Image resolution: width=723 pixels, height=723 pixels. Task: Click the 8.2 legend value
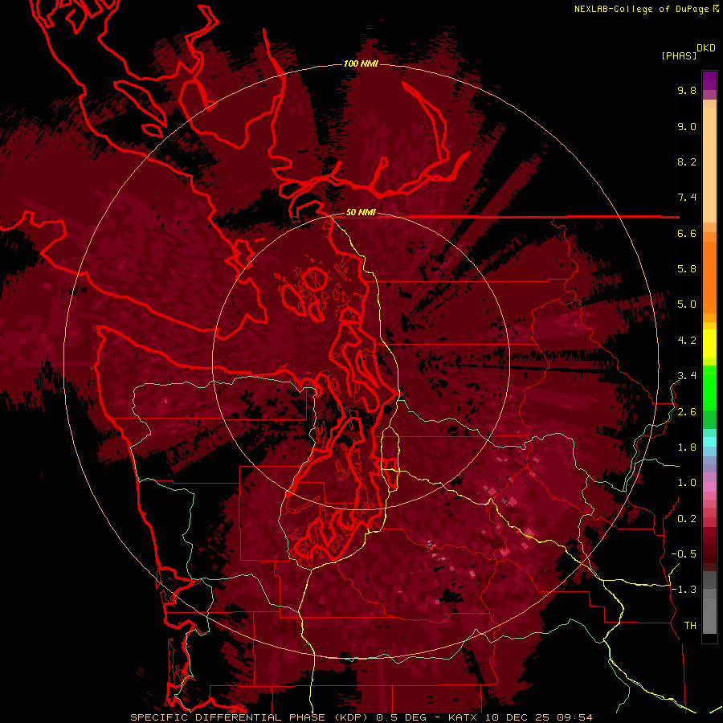(x=687, y=162)
